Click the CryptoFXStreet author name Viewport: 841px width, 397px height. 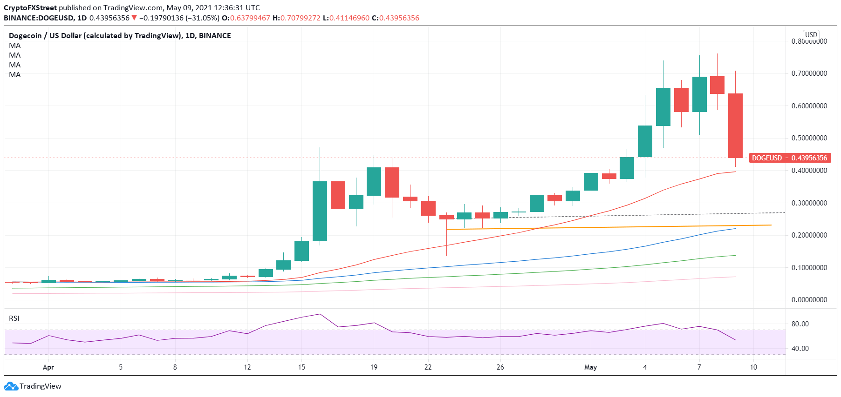(x=30, y=8)
